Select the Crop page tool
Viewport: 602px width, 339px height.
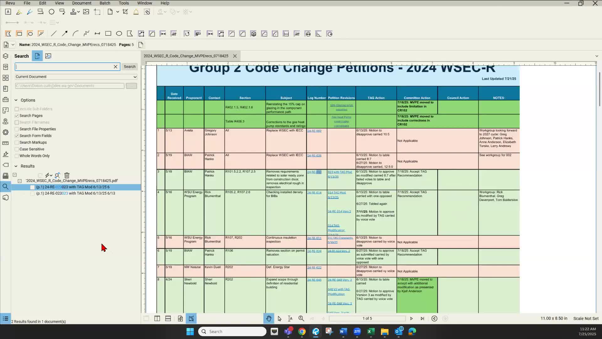125,12
